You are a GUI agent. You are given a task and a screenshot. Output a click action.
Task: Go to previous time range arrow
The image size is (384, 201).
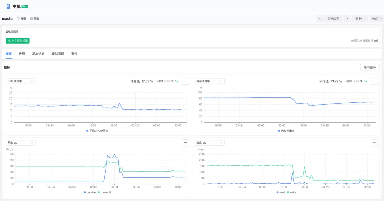click(320, 19)
